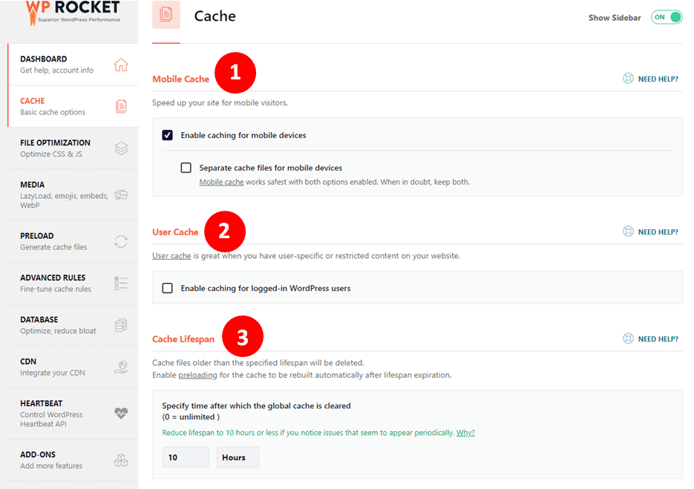
Task: Click the Heartbeat heart icon
Action: (x=121, y=413)
